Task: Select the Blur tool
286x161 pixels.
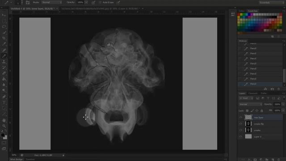Action: click(x=4, y=85)
